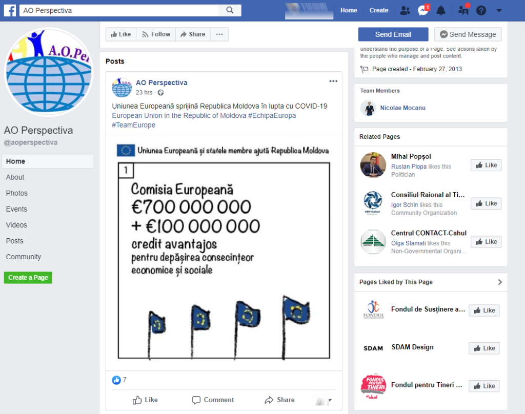Viewport: 525px width, 414px height.
Task: Expand Pages Liked by This Page
Action: click(500, 282)
